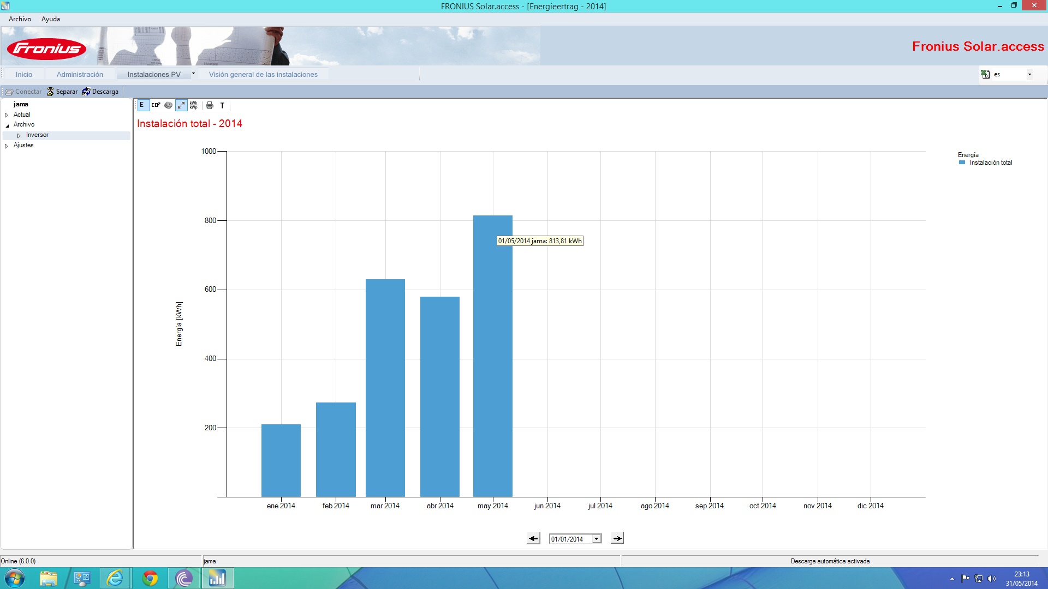Disconnect using the Separar button
1048x589 pixels.
[x=62, y=92]
